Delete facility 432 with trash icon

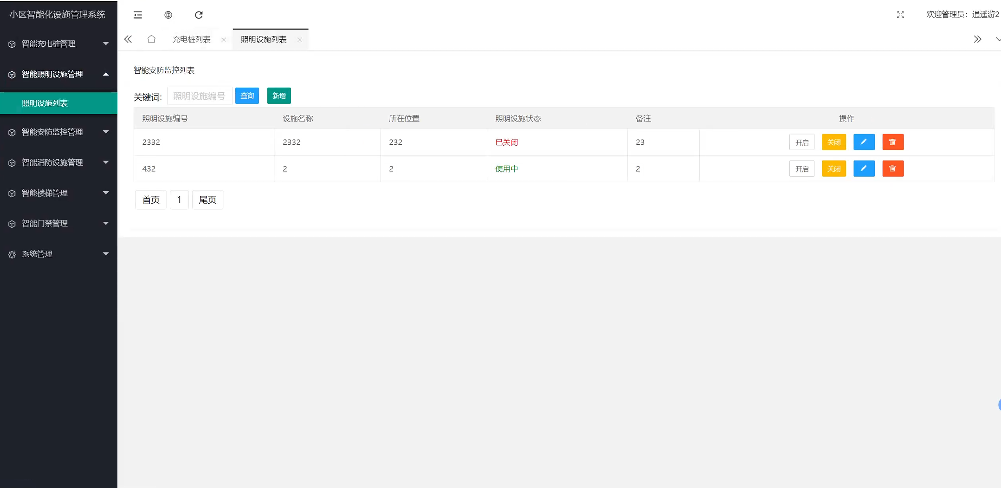pyautogui.click(x=892, y=169)
